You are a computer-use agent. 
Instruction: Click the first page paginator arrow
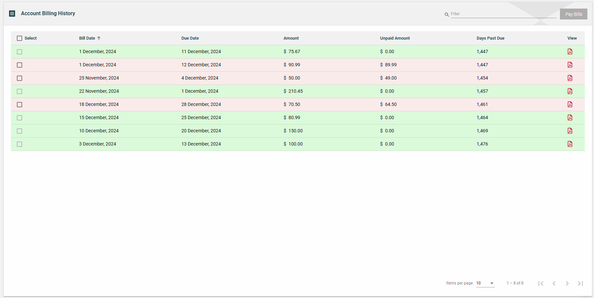point(541,283)
